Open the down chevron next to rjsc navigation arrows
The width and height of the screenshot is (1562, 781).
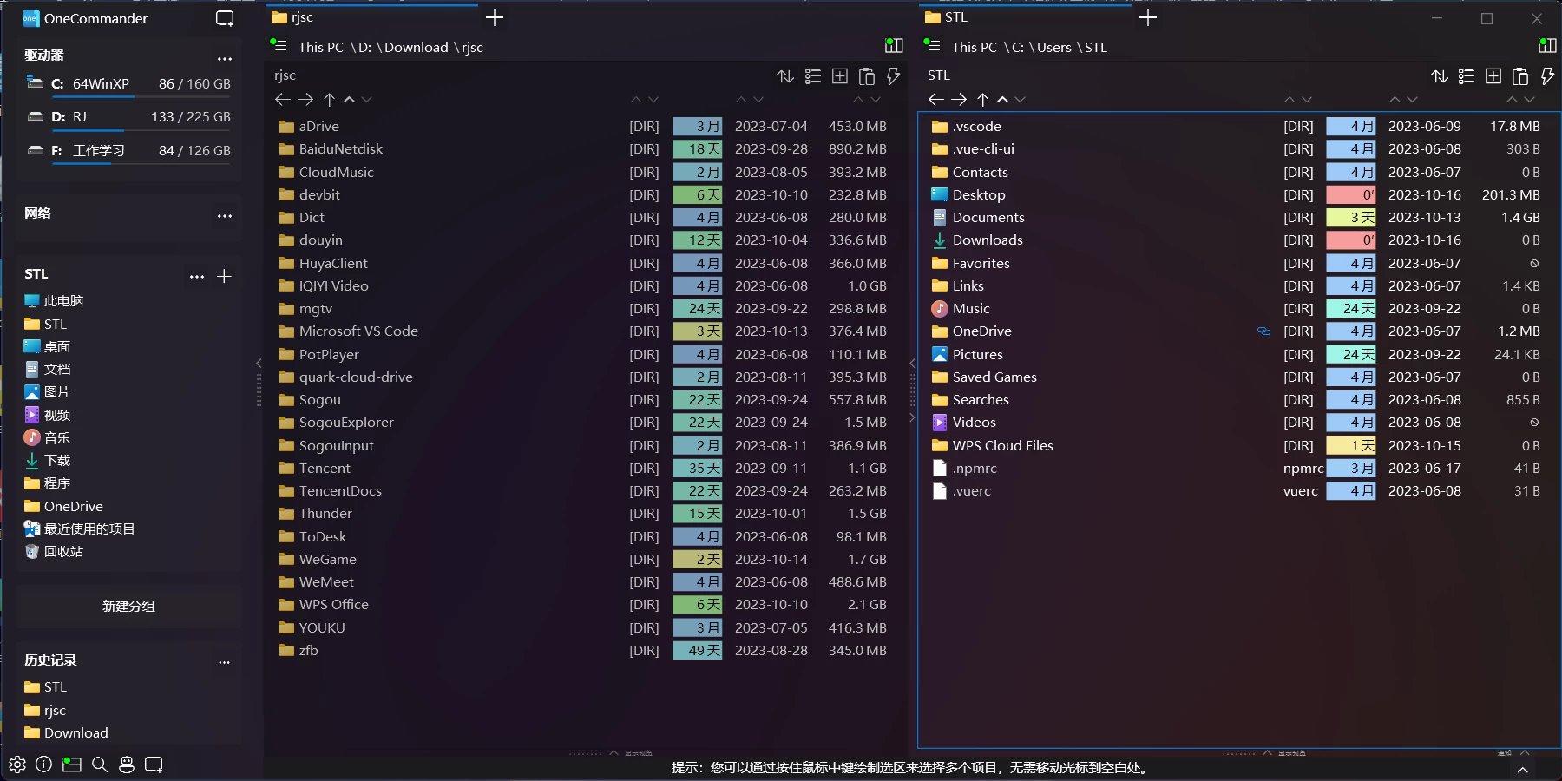pyautogui.click(x=367, y=99)
